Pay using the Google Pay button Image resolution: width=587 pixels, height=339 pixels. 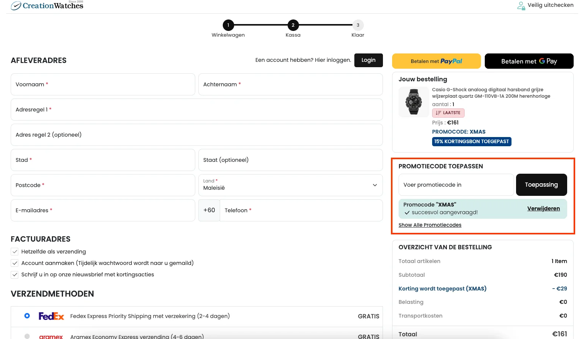click(x=529, y=61)
